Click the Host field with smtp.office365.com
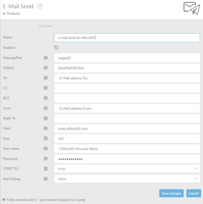The image size is (203, 204). point(127,129)
